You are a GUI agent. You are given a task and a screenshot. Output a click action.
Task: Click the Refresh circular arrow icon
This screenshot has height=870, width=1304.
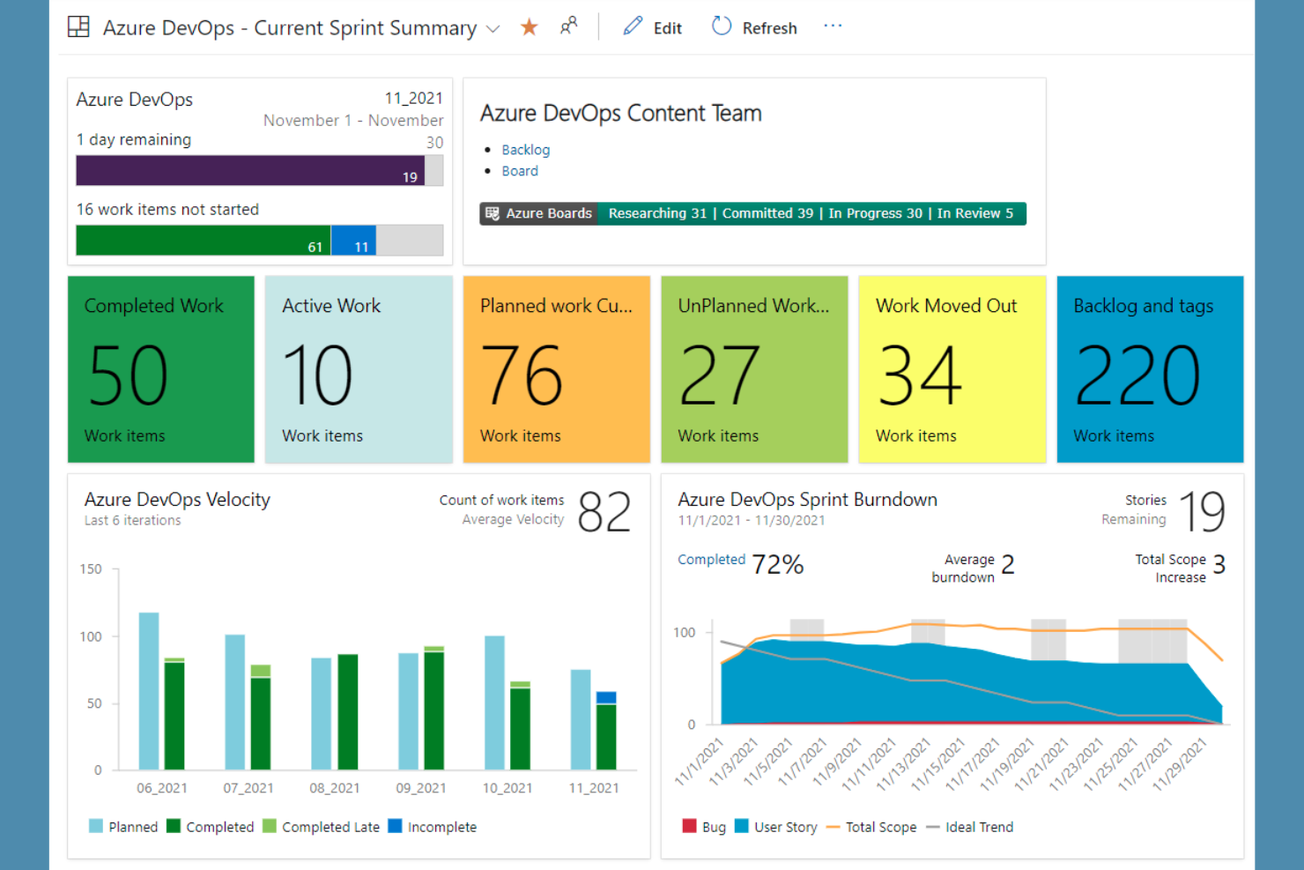click(722, 26)
